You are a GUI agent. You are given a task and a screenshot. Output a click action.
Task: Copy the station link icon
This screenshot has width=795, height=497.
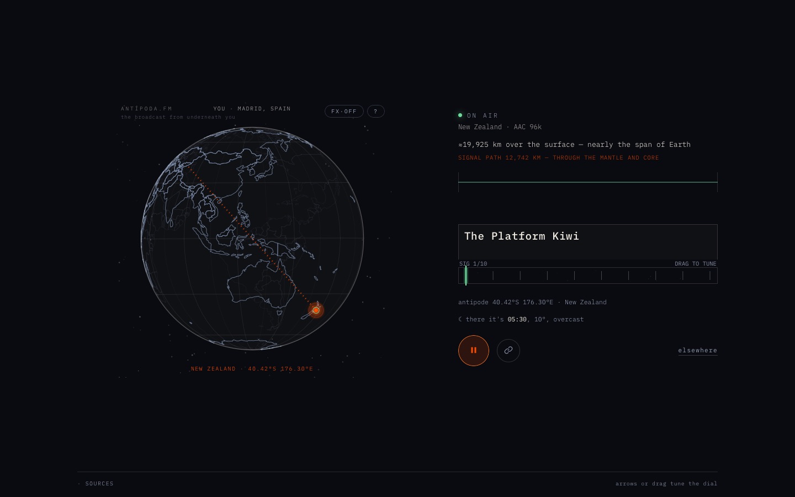click(508, 350)
